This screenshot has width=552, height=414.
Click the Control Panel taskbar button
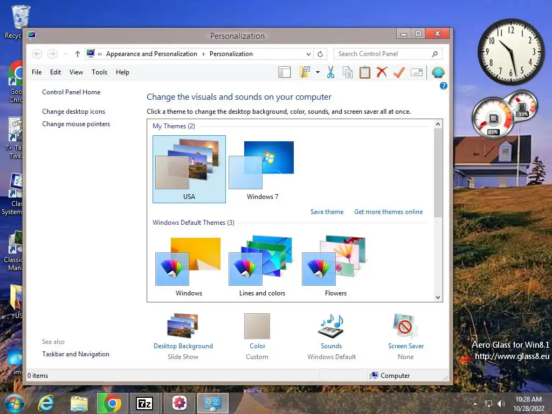(212, 403)
